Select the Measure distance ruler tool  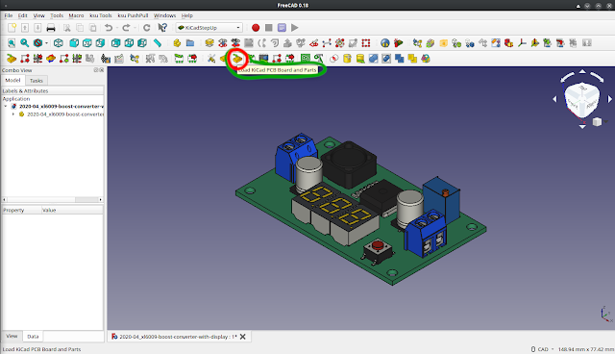click(158, 43)
